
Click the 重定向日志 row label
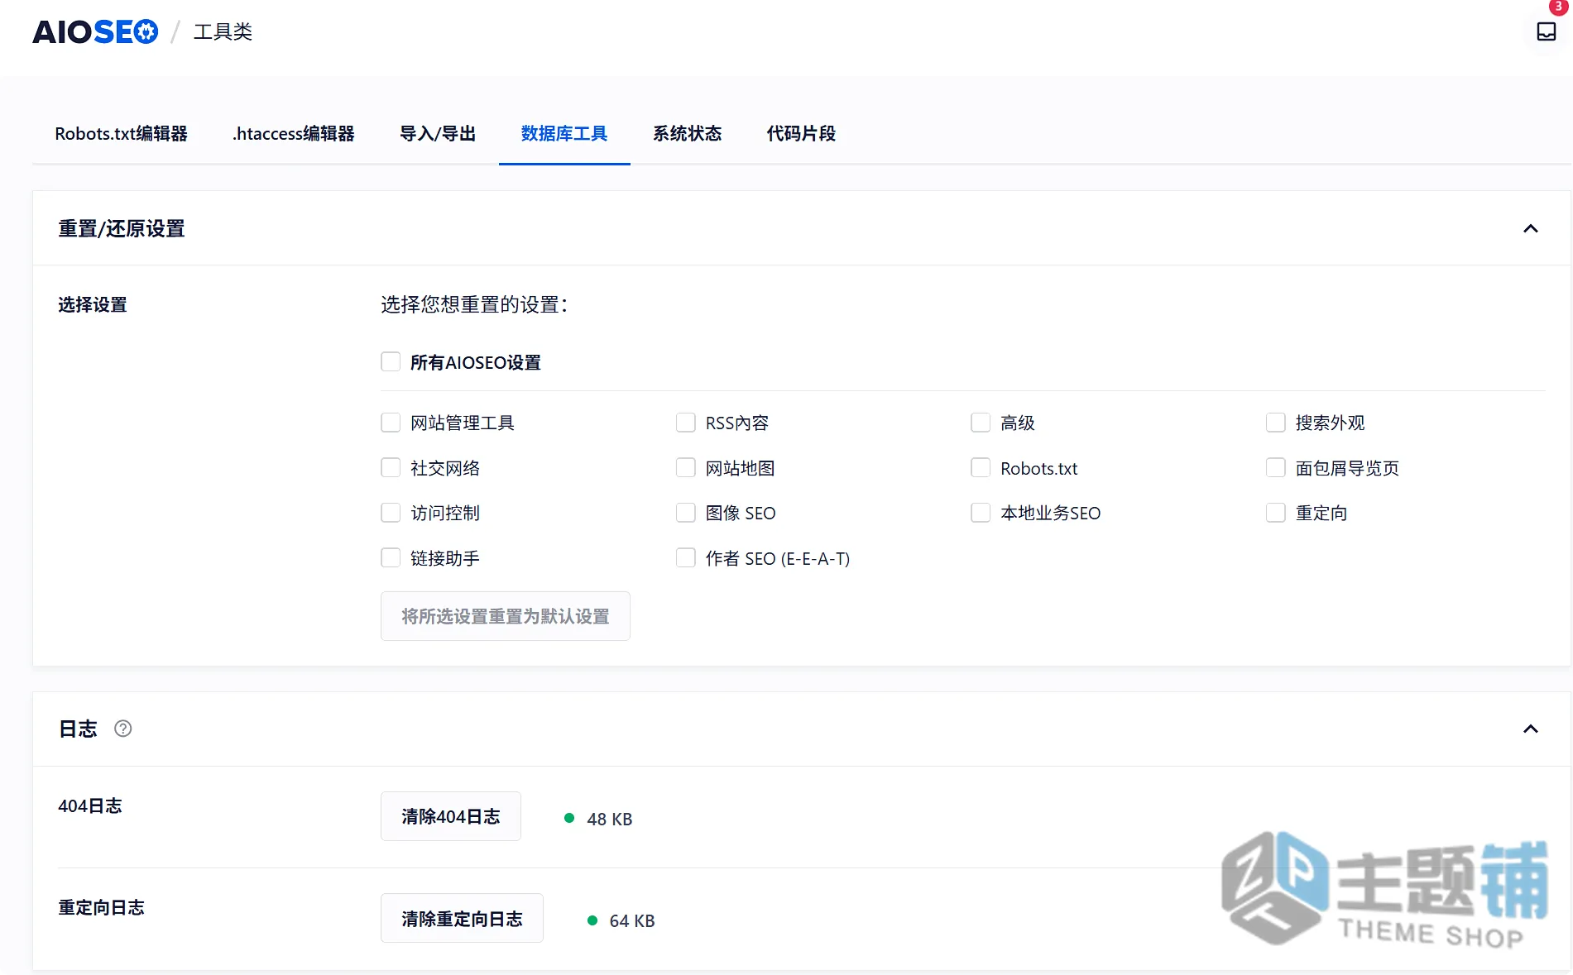tap(101, 907)
